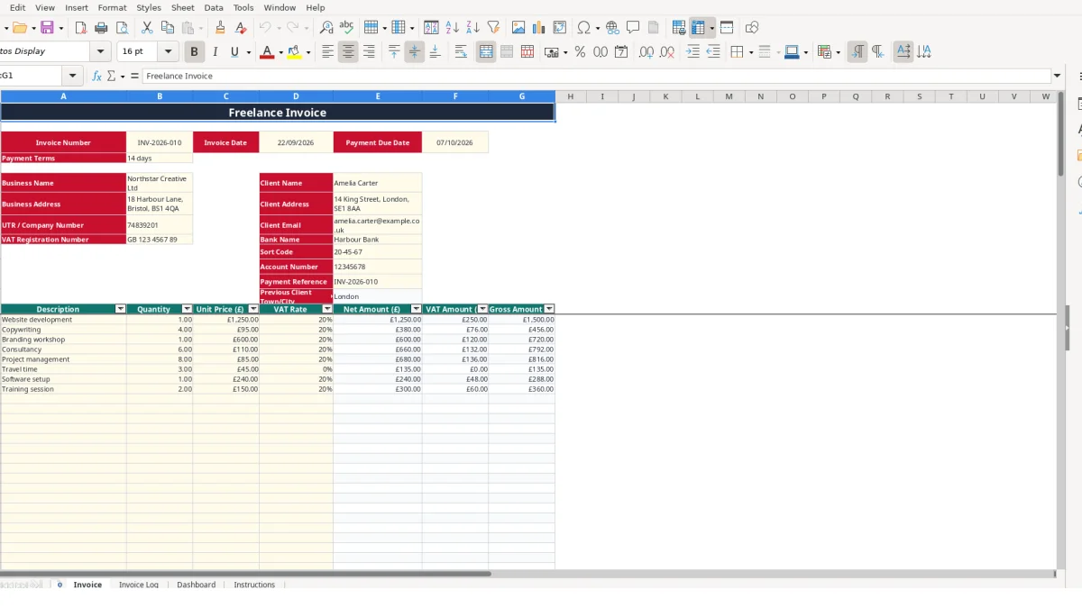Add a decimal place
This screenshot has width=1082, height=608.
[646, 52]
